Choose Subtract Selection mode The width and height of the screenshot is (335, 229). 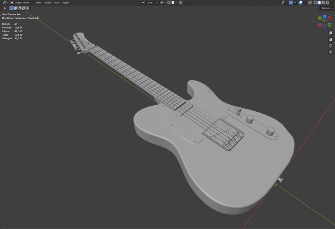click(19, 8)
